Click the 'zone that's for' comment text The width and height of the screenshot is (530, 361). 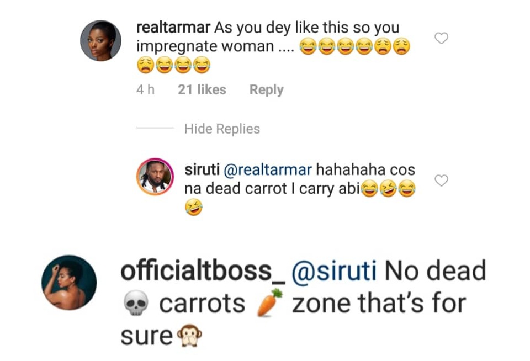(x=379, y=304)
